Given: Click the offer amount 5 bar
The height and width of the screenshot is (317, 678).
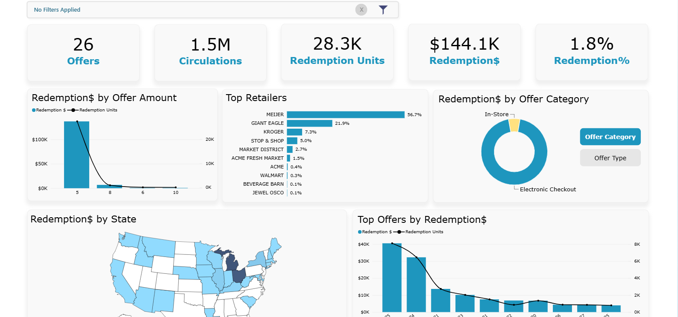Looking at the screenshot, I should coord(77,155).
